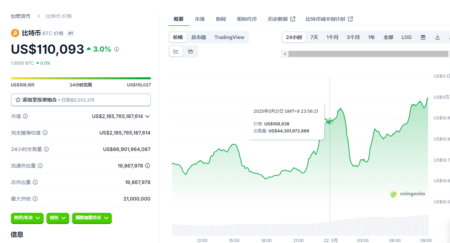This screenshot has height=243, width=450.
Task: Click the 21,000,000 max supply value
Action: coord(137,199)
